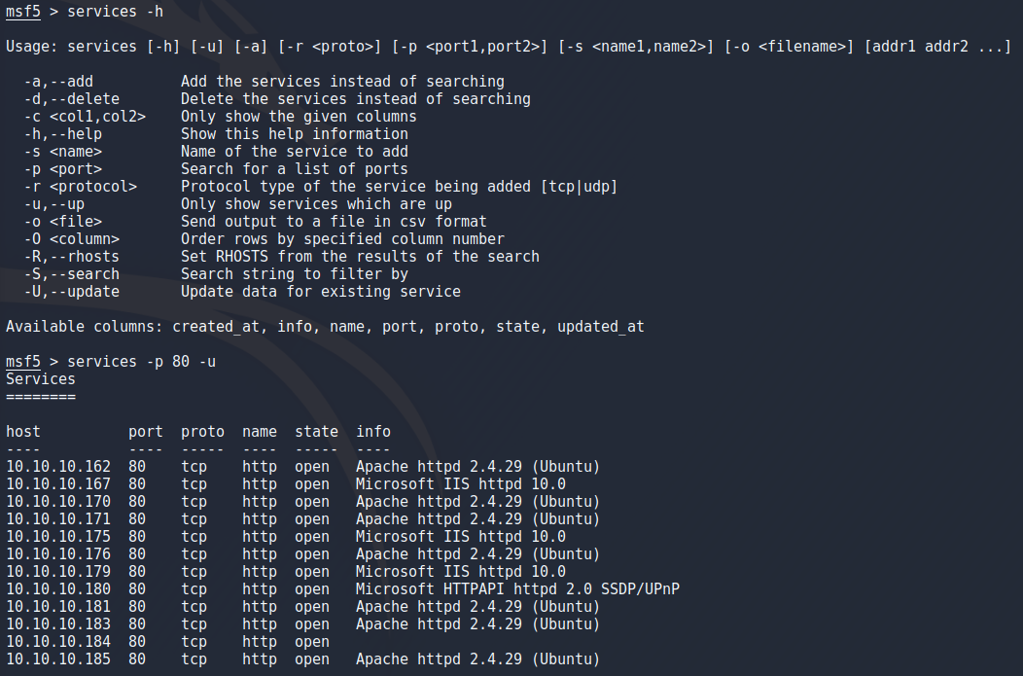Viewport: 1023px width, 676px height.
Task: Click the 'info' column header
Action: click(373, 432)
